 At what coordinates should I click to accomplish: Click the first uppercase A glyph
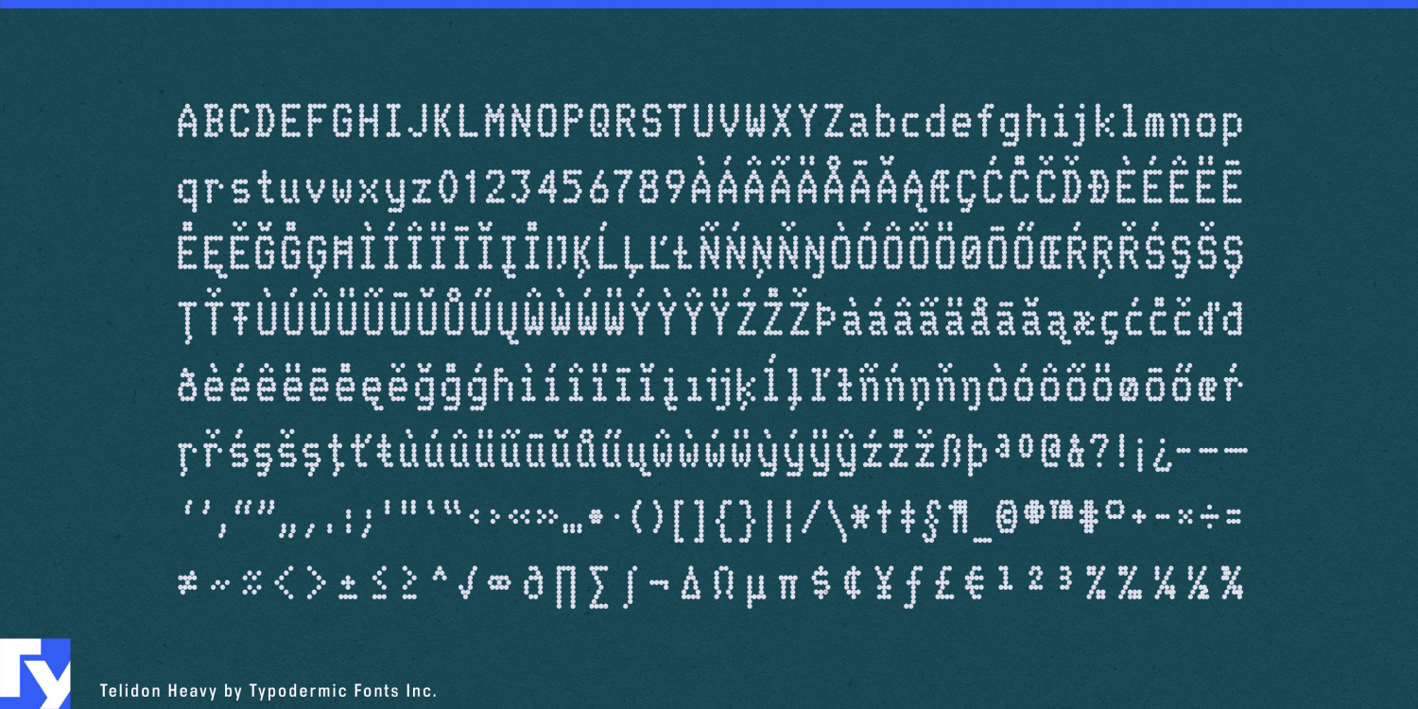pyautogui.click(x=188, y=124)
